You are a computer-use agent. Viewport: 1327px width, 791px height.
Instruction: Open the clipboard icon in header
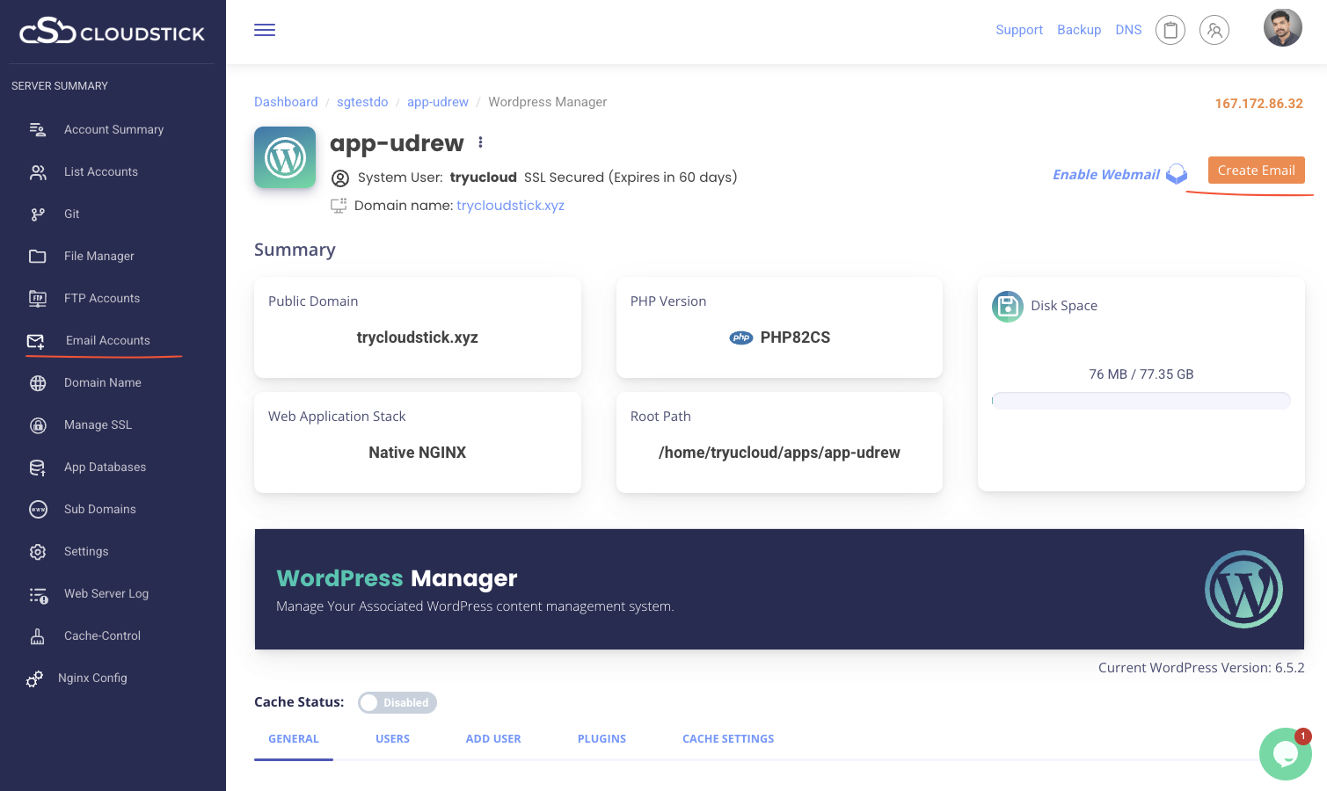point(1170,30)
